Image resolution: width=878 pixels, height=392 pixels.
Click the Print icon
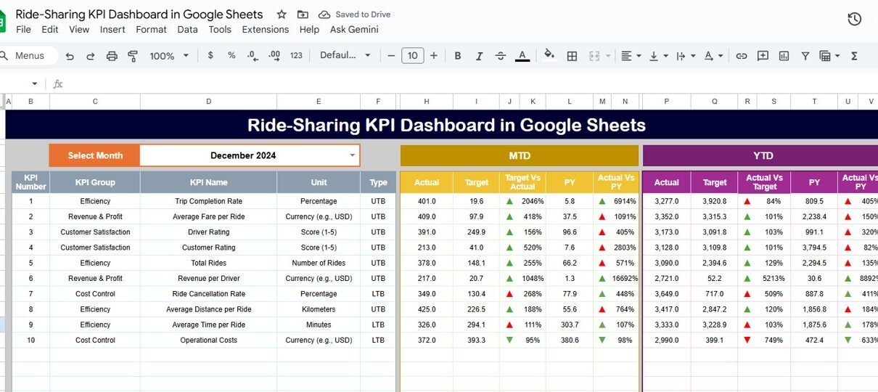(112, 56)
